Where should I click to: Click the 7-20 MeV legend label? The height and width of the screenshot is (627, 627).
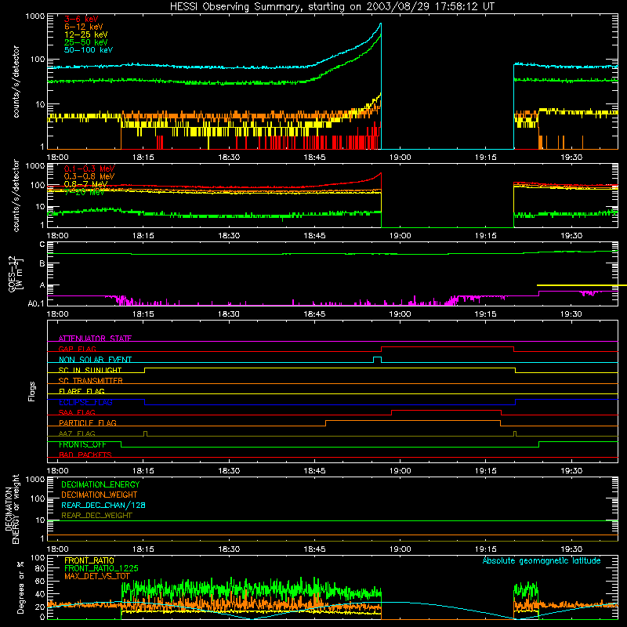click(84, 192)
